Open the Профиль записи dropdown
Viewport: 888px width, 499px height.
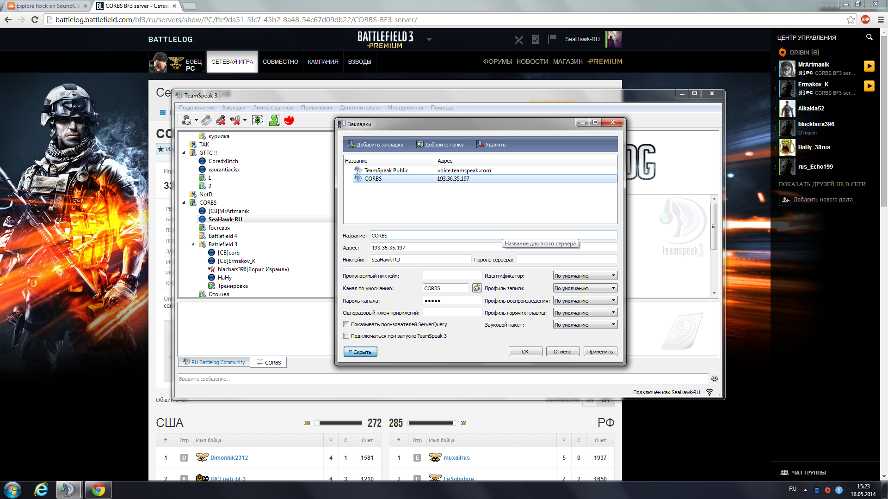pyautogui.click(x=585, y=288)
